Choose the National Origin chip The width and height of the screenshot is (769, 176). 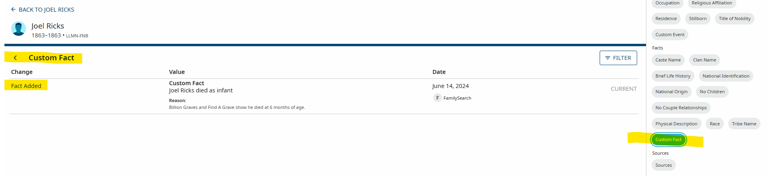(x=671, y=92)
